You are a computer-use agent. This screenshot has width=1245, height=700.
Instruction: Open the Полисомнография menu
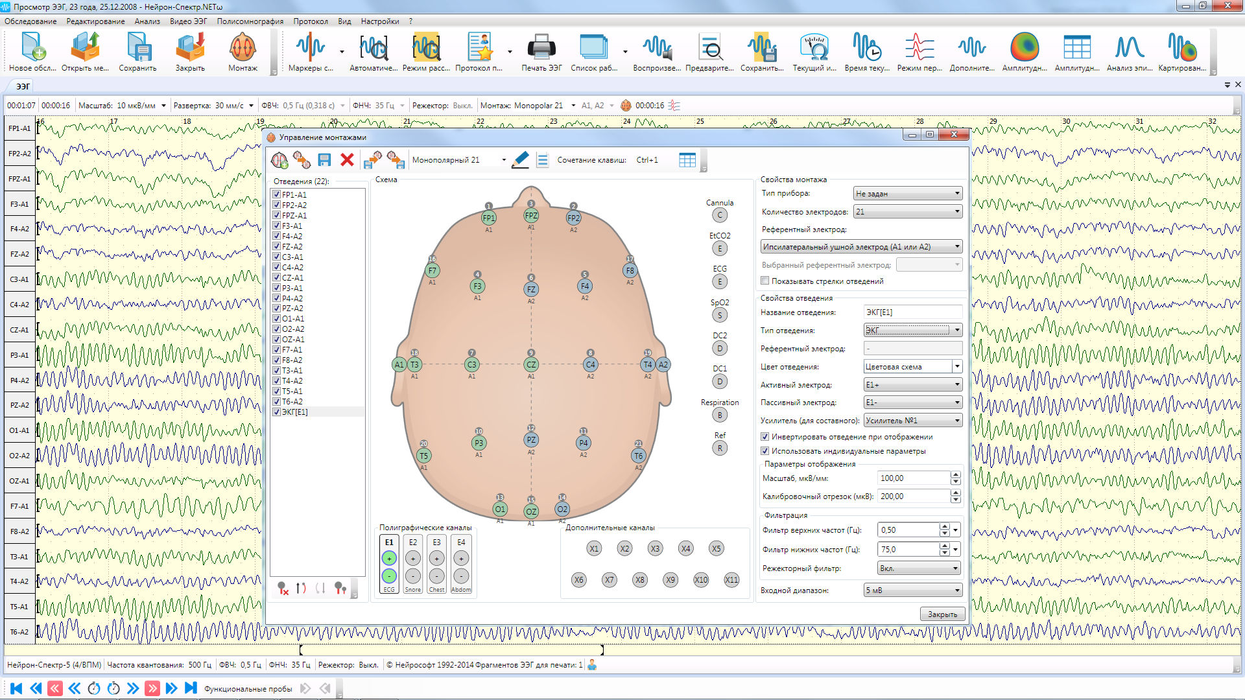coord(250,21)
